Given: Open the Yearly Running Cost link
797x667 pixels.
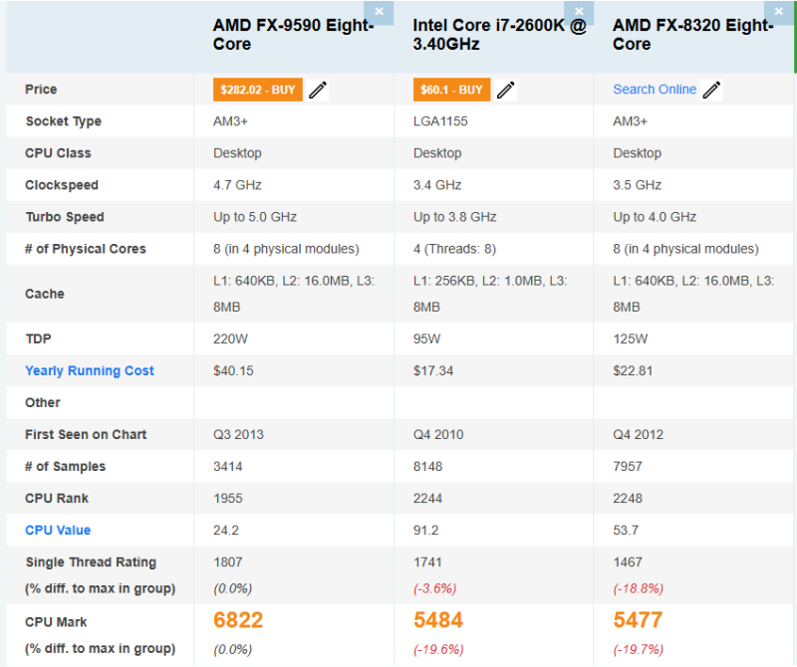Looking at the screenshot, I should pyautogui.click(x=90, y=371).
